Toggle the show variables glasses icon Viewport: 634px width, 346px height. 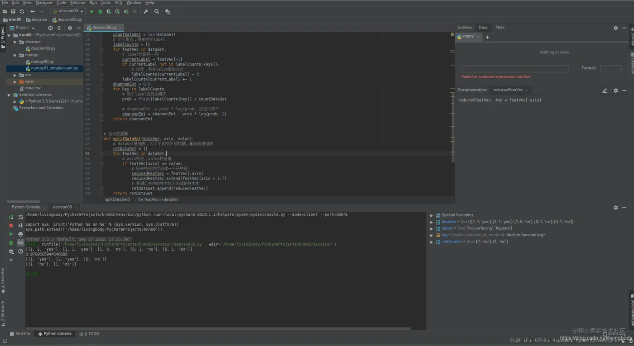click(x=20, y=243)
